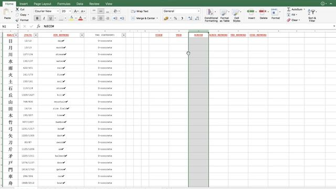Apply the red font color button

point(80,18)
